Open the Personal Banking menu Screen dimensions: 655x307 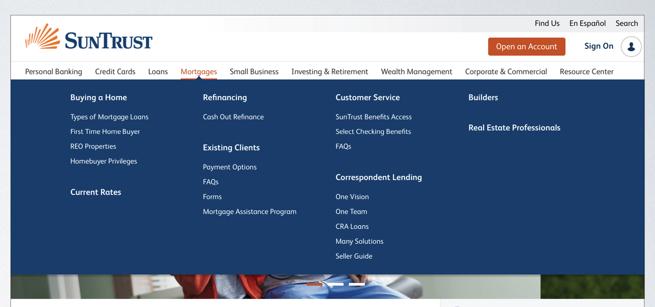[54, 72]
